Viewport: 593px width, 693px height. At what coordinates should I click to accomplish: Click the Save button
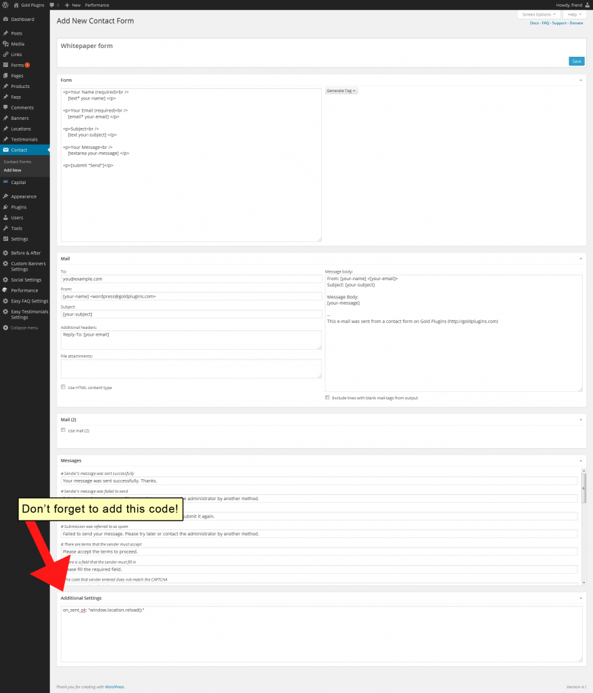[576, 60]
